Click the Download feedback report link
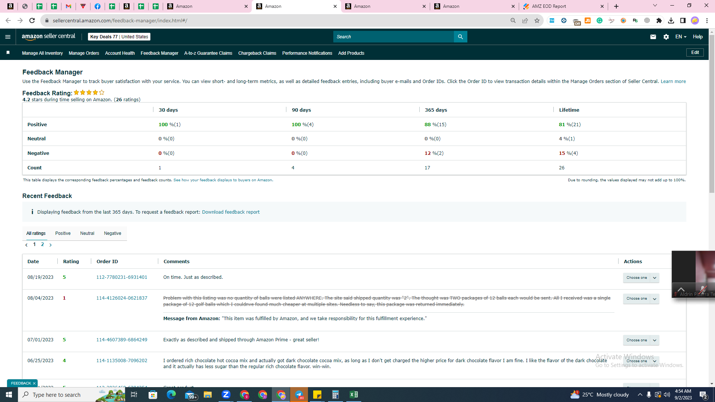Screen dimensions: 715x402 click(231, 212)
